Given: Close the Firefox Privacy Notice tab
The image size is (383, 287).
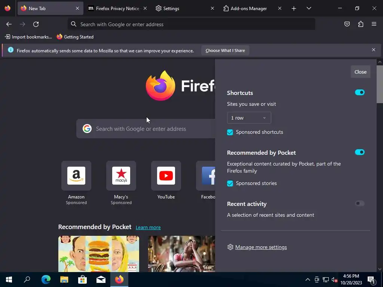Looking at the screenshot, I should click(145, 8).
